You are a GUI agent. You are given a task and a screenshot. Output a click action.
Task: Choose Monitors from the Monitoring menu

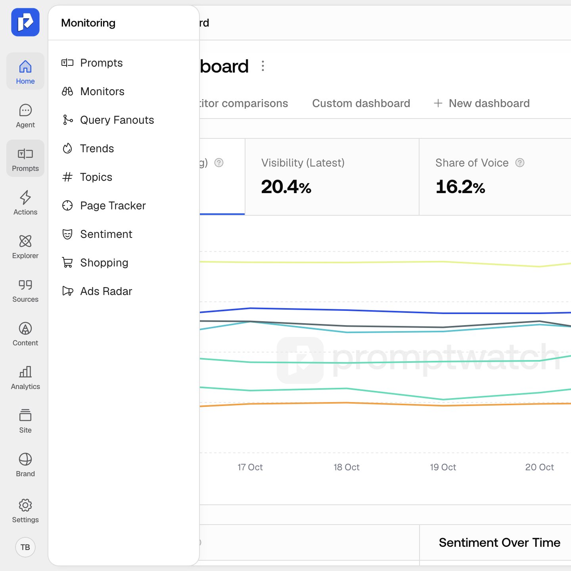(x=124, y=91)
